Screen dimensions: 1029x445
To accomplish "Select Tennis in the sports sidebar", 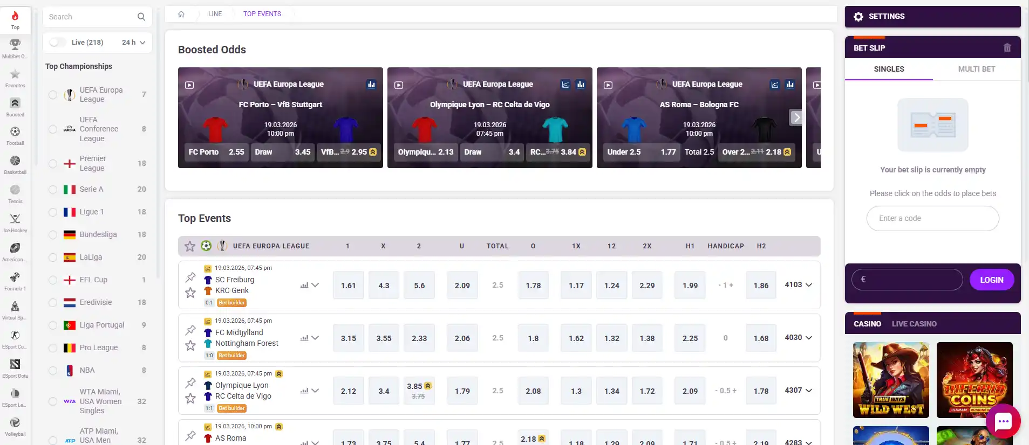I will 15,193.
